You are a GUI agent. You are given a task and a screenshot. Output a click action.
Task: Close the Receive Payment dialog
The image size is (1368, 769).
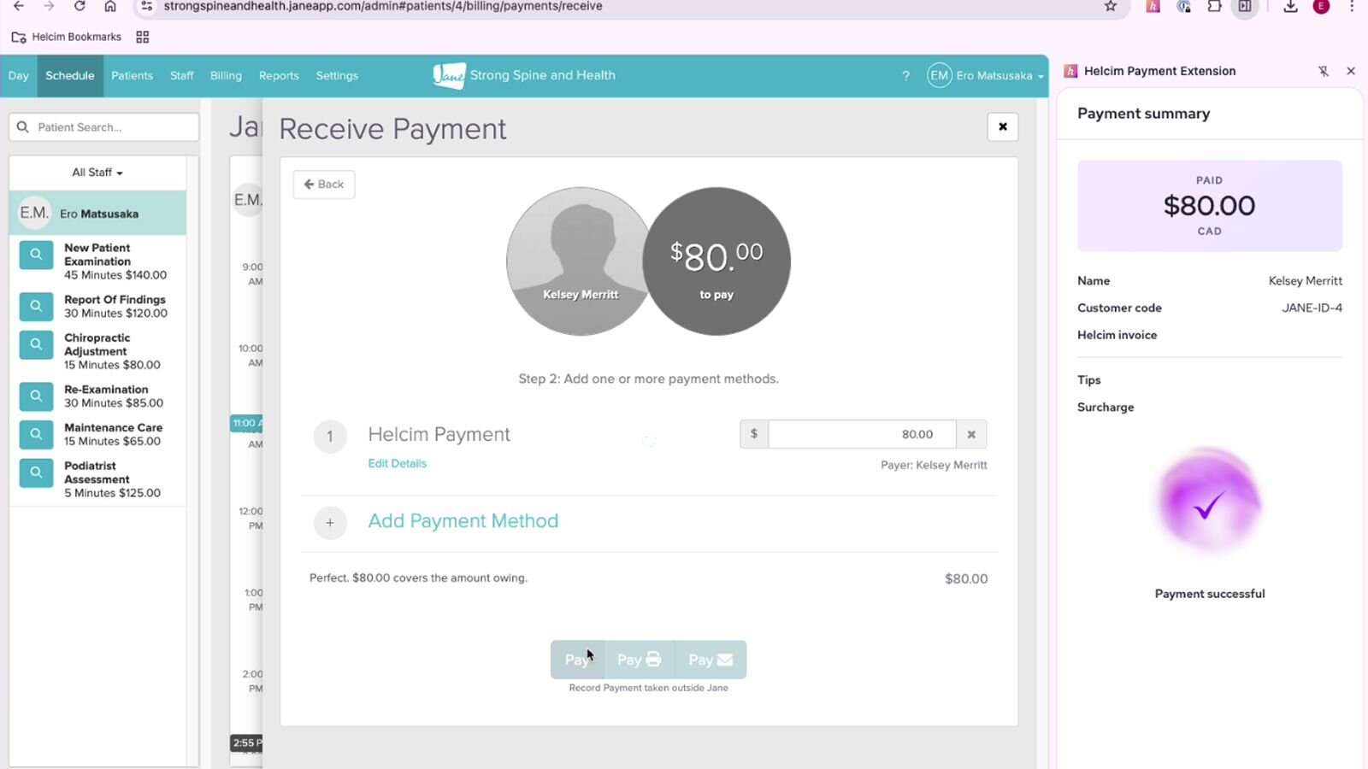click(1003, 127)
